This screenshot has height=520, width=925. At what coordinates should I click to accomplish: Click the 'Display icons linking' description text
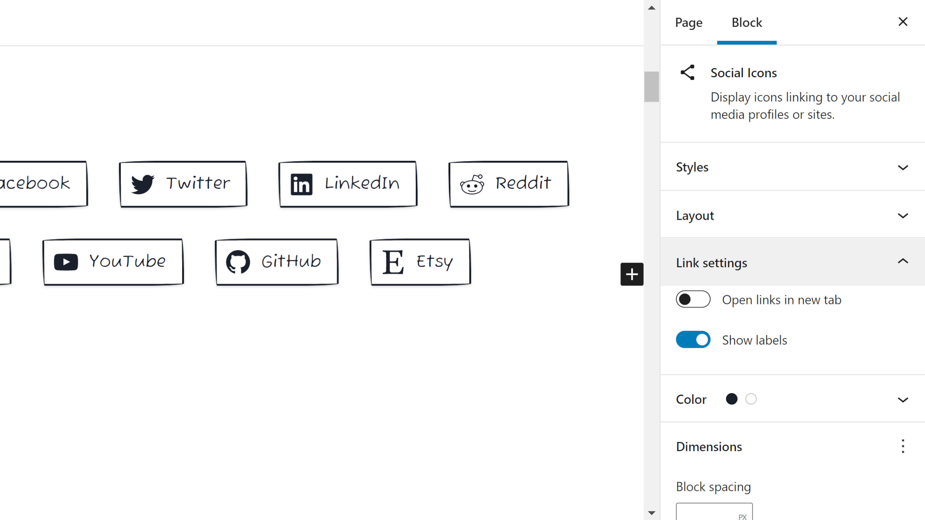pos(805,106)
